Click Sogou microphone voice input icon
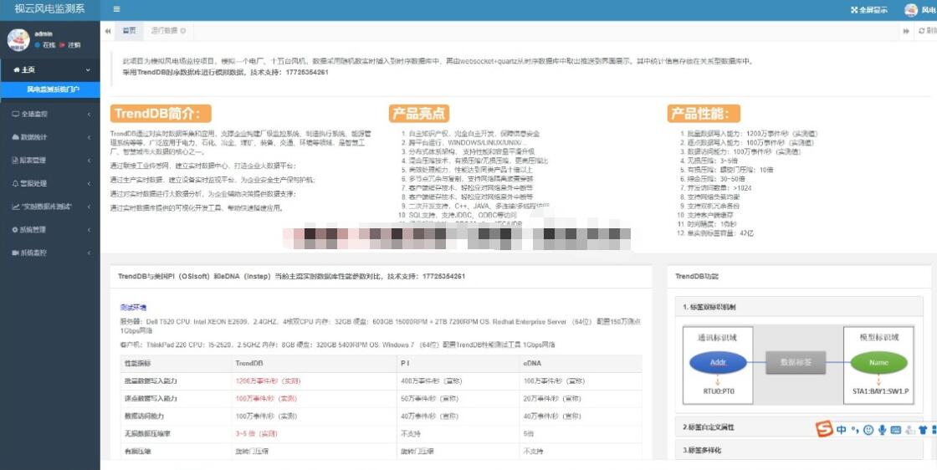The image size is (937, 470). point(882,429)
